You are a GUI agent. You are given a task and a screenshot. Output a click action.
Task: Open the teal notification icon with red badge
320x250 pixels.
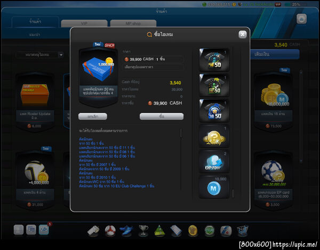pos(44,230)
